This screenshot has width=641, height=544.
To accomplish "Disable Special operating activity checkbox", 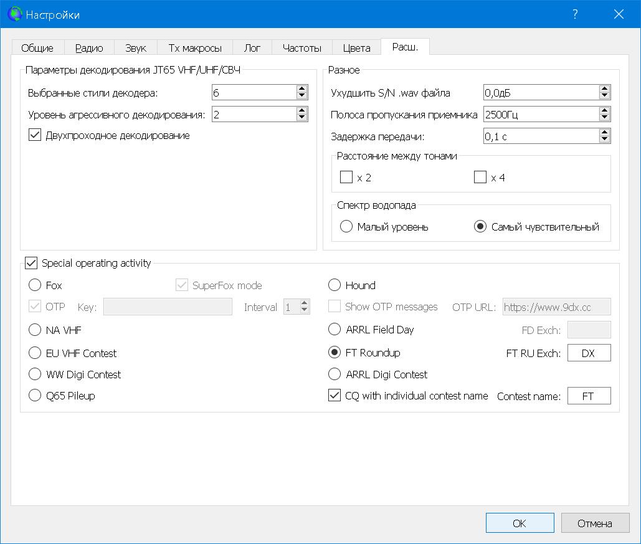I will click(31, 263).
